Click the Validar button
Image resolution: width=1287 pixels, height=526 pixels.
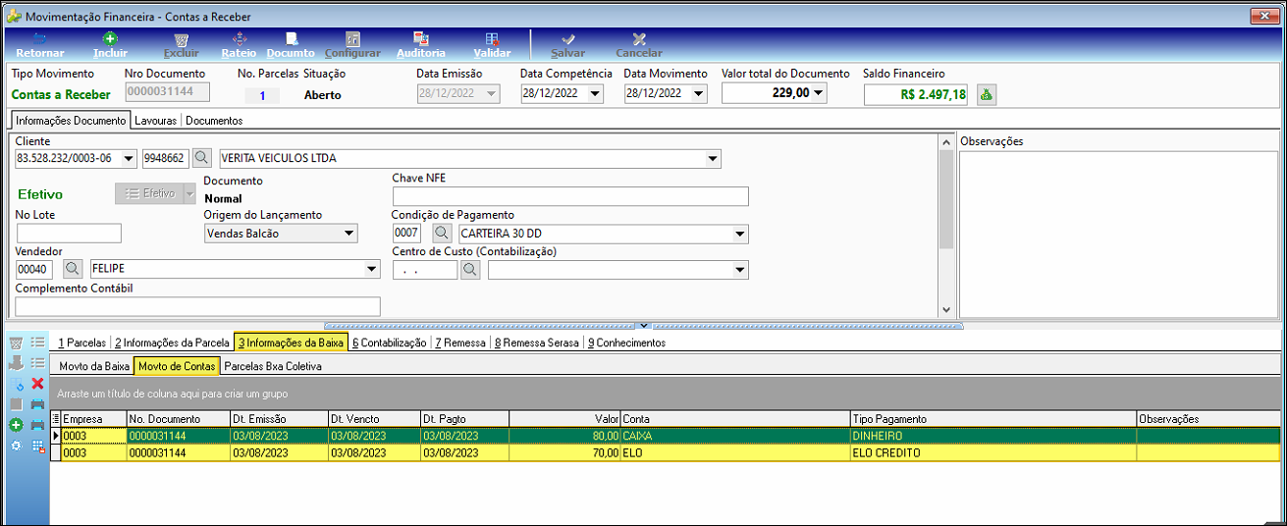(492, 45)
